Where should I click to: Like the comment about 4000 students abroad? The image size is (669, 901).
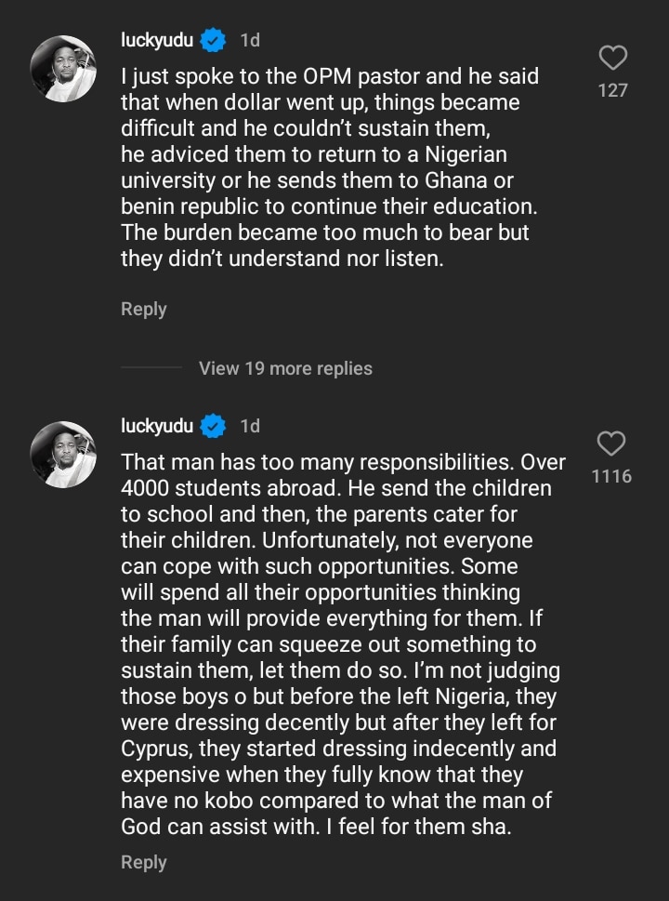tap(610, 444)
